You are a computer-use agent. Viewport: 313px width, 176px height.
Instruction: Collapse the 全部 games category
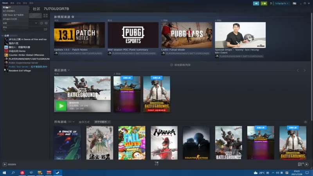tap(3, 36)
